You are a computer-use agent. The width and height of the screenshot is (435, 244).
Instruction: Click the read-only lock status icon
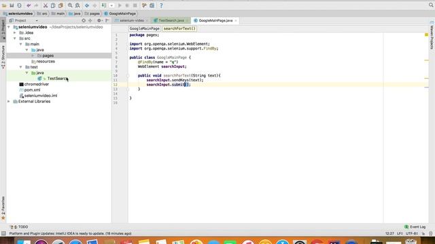click(423, 233)
